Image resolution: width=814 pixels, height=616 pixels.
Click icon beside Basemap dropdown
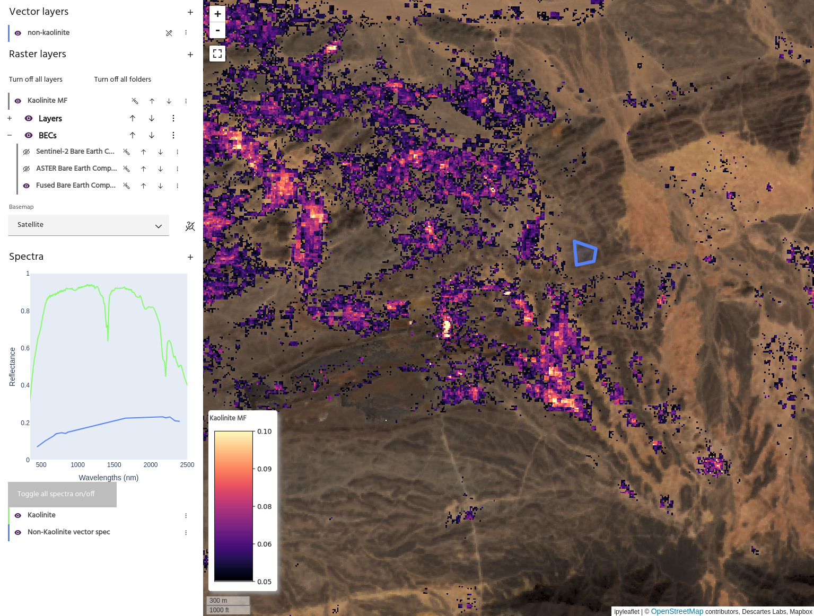[190, 226]
